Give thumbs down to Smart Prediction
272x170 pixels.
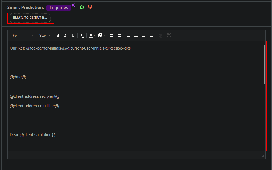coord(90,7)
